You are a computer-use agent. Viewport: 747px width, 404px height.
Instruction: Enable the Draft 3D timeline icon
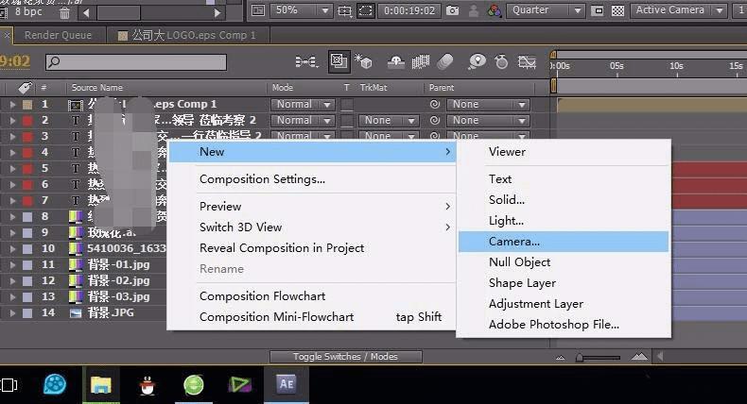click(363, 62)
